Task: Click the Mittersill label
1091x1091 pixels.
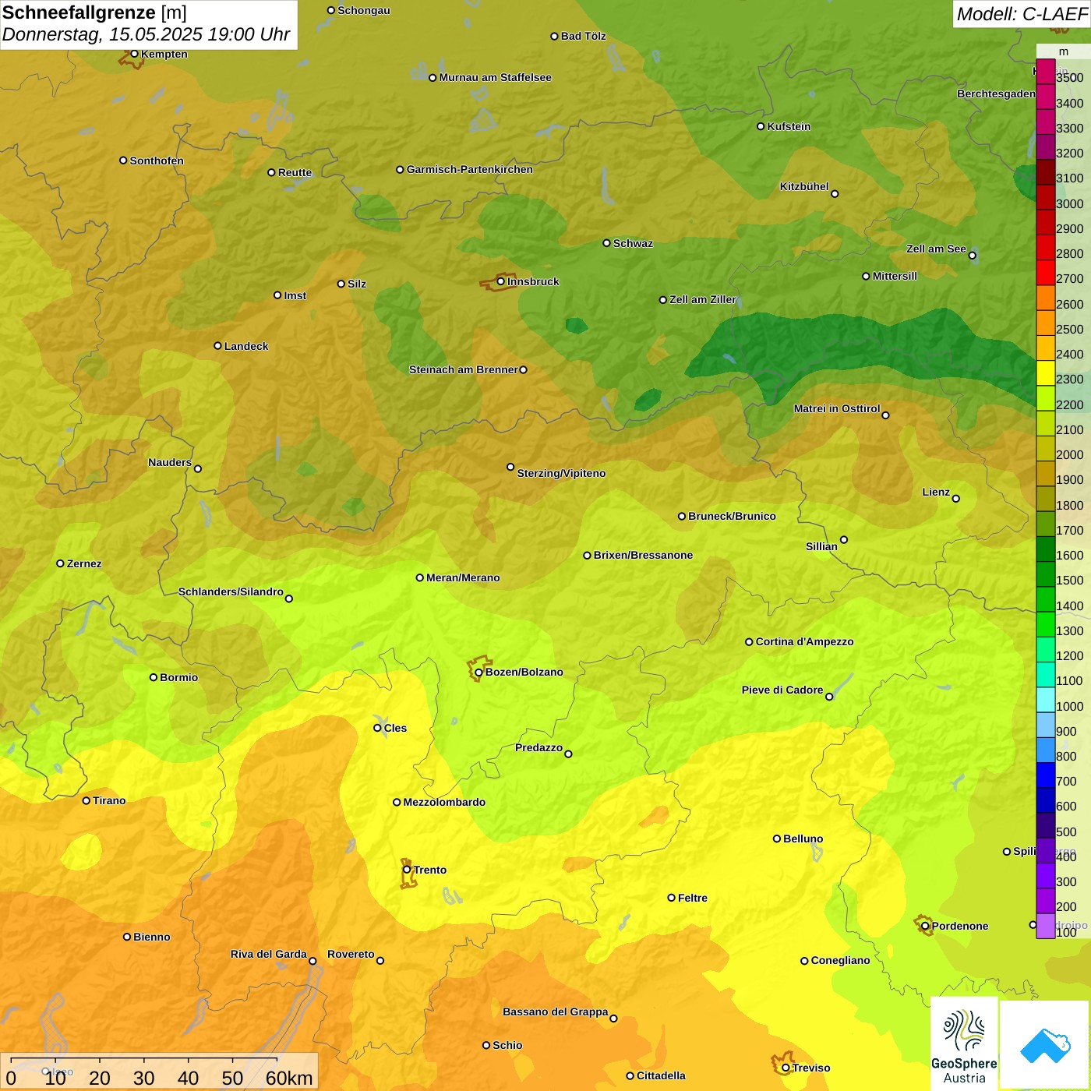Action: [895, 276]
